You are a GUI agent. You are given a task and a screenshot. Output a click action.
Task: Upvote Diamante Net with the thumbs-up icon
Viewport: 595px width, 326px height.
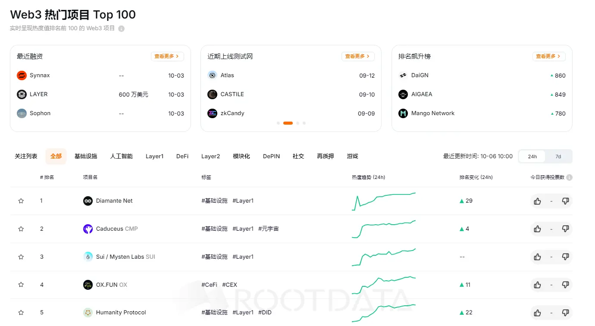(x=537, y=201)
